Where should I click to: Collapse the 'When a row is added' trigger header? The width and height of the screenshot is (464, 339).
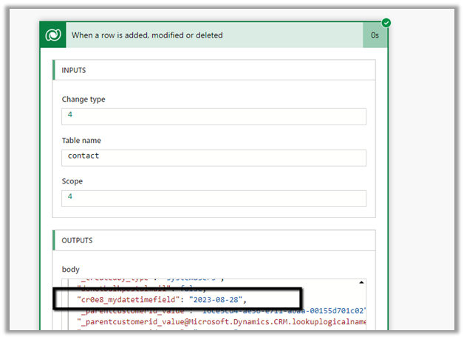click(214, 35)
